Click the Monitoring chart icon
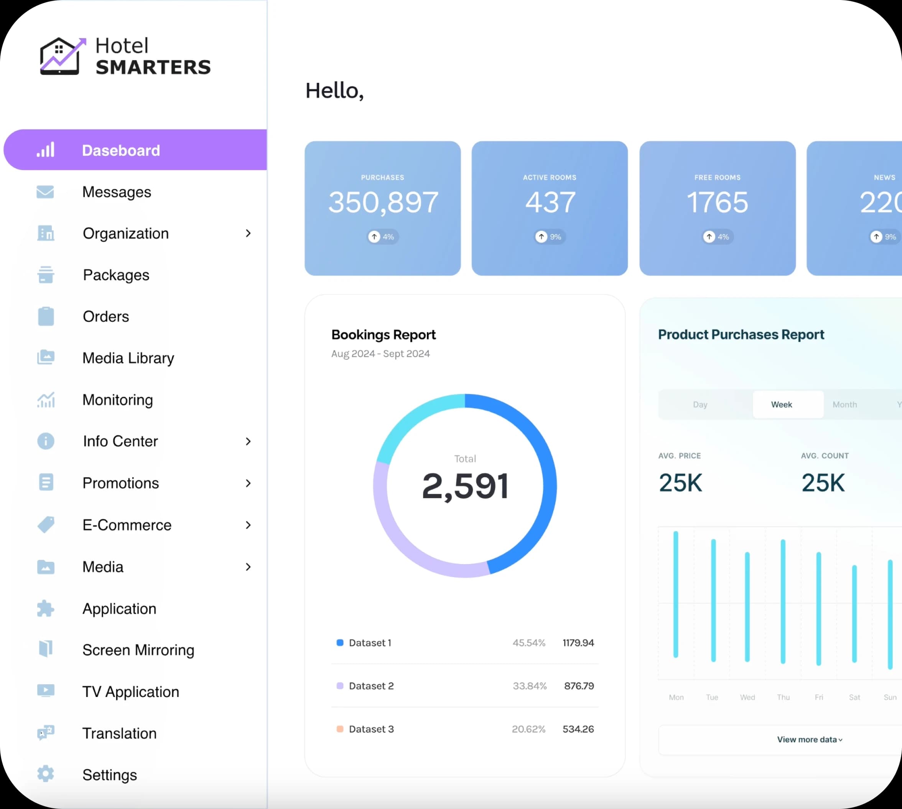Viewport: 902px width, 809px height. (46, 400)
